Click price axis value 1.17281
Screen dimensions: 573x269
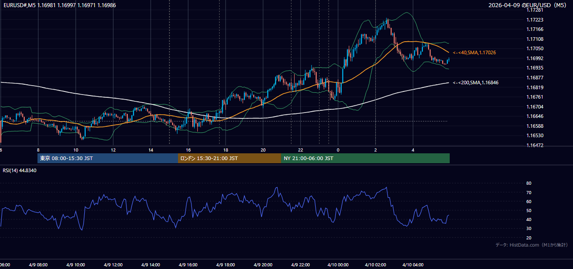535,10
